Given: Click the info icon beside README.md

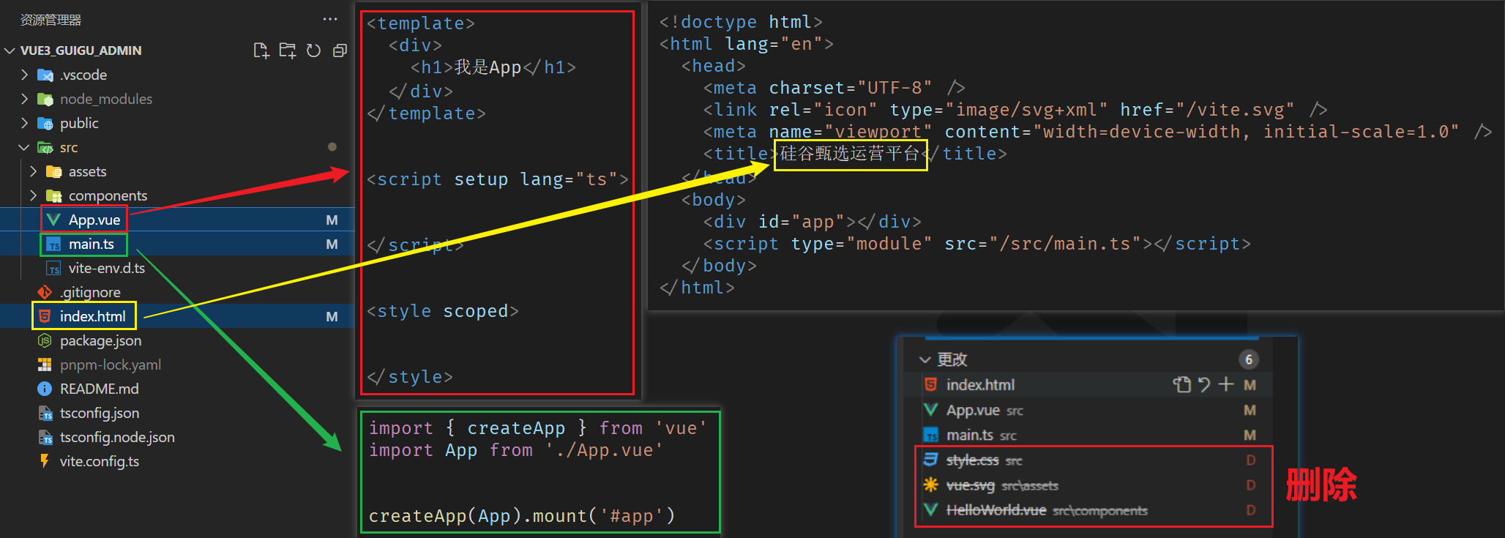Looking at the screenshot, I should [x=45, y=389].
